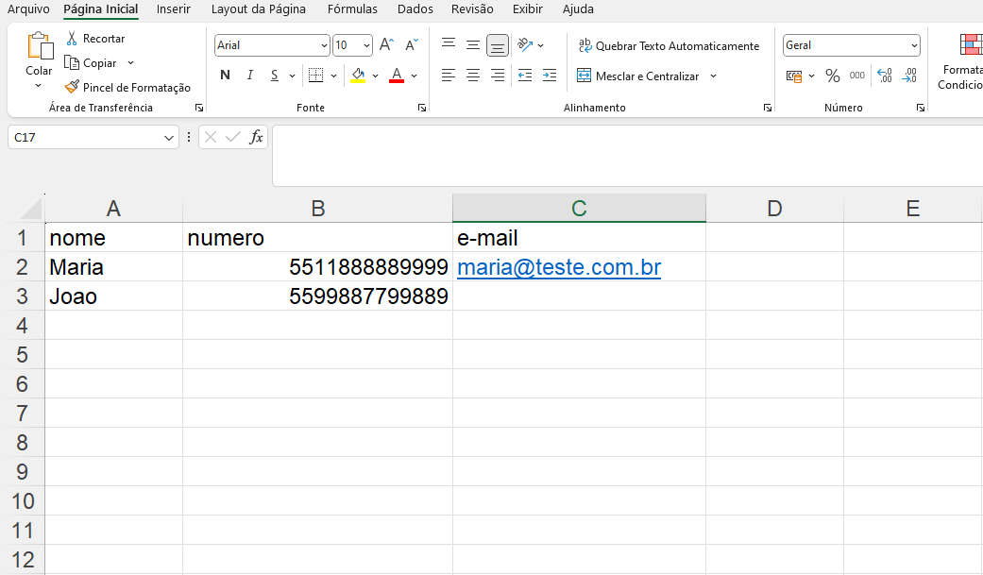This screenshot has width=983, height=575.
Task: Open Fonte group dialog launcher
Action: click(x=422, y=108)
